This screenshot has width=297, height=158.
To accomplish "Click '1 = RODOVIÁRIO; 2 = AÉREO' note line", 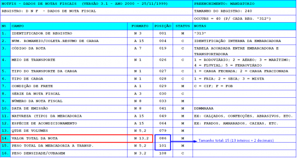I will [x=242, y=60].
